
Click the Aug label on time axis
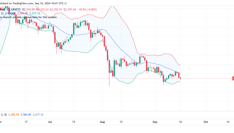(x=102, y=122)
